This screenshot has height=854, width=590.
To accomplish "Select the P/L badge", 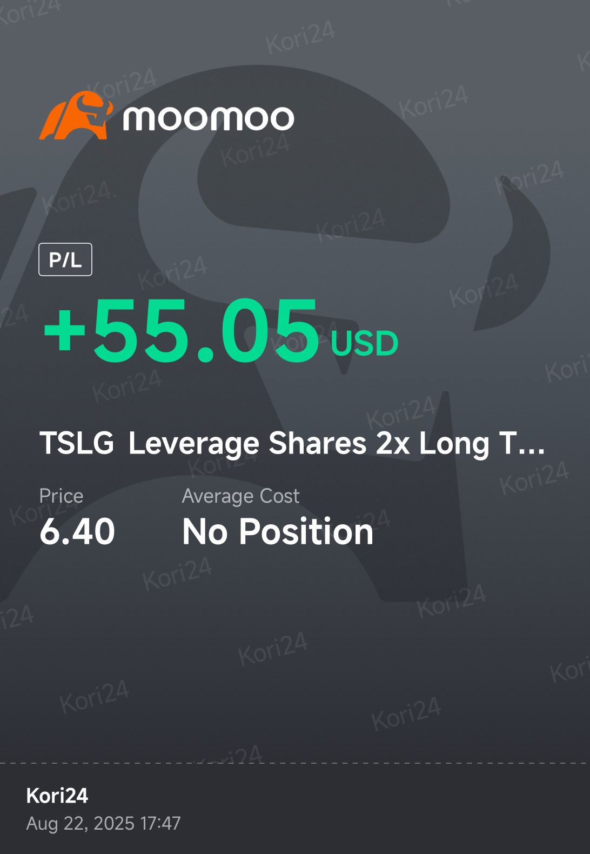I will (x=65, y=259).
